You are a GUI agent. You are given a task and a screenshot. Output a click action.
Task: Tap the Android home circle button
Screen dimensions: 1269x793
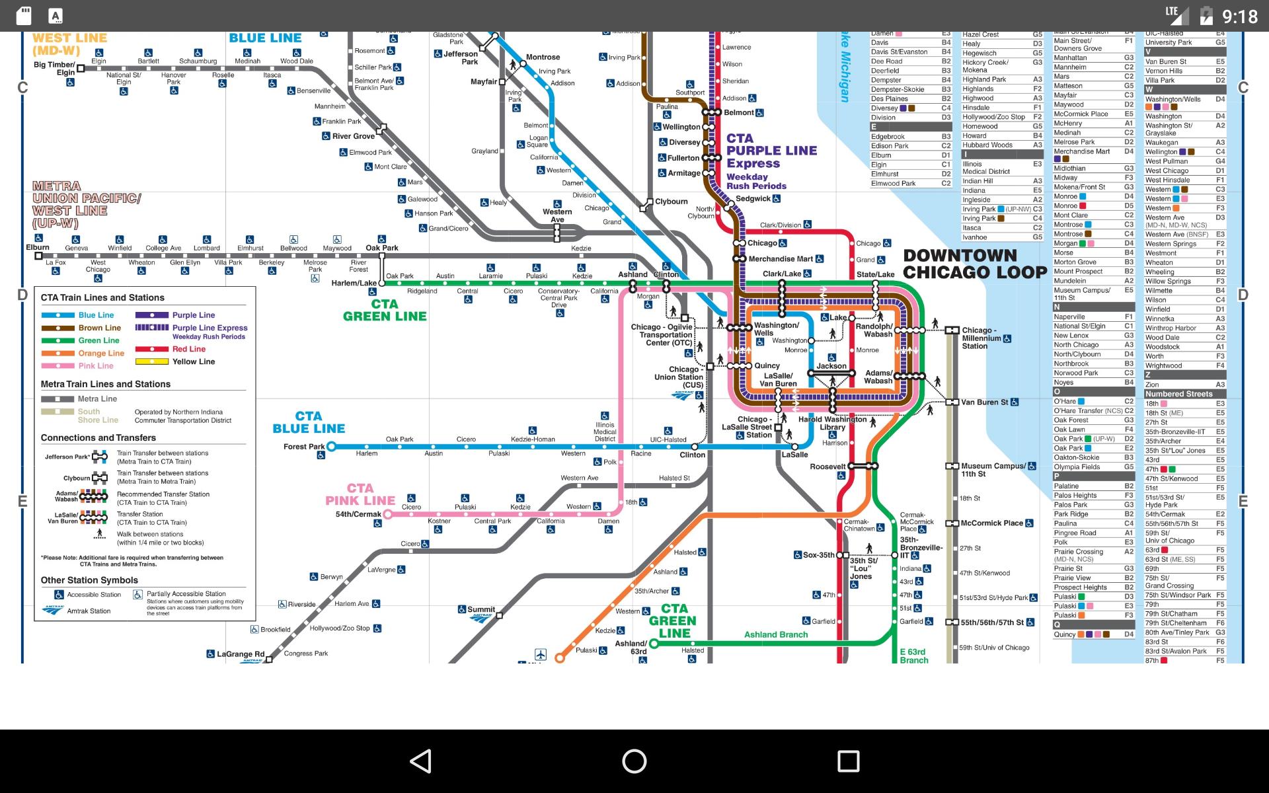[634, 761]
